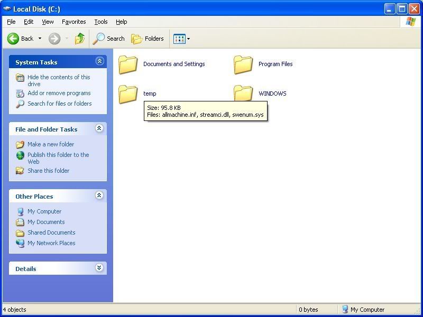Screen dimensions: 423x317
Task: Click the Shared Documents folder icon
Action: coord(20,232)
